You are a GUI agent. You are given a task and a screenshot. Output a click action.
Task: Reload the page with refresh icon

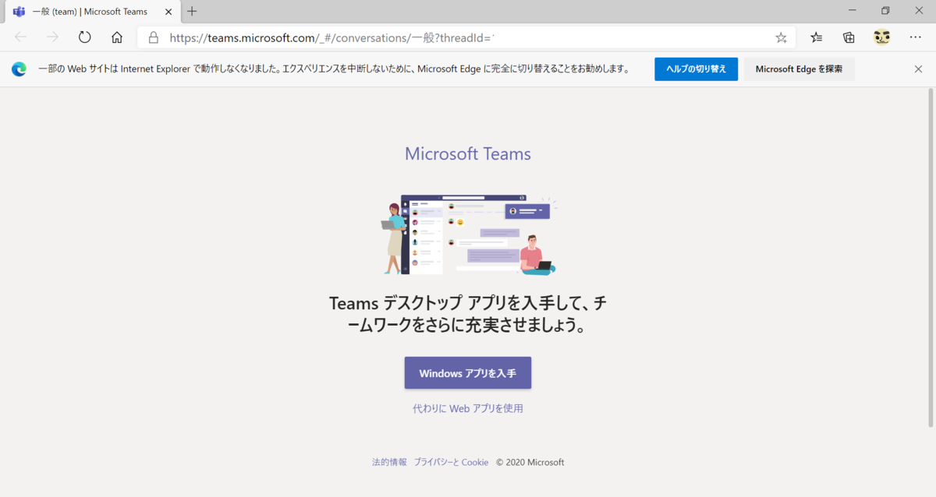pyautogui.click(x=85, y=37)
